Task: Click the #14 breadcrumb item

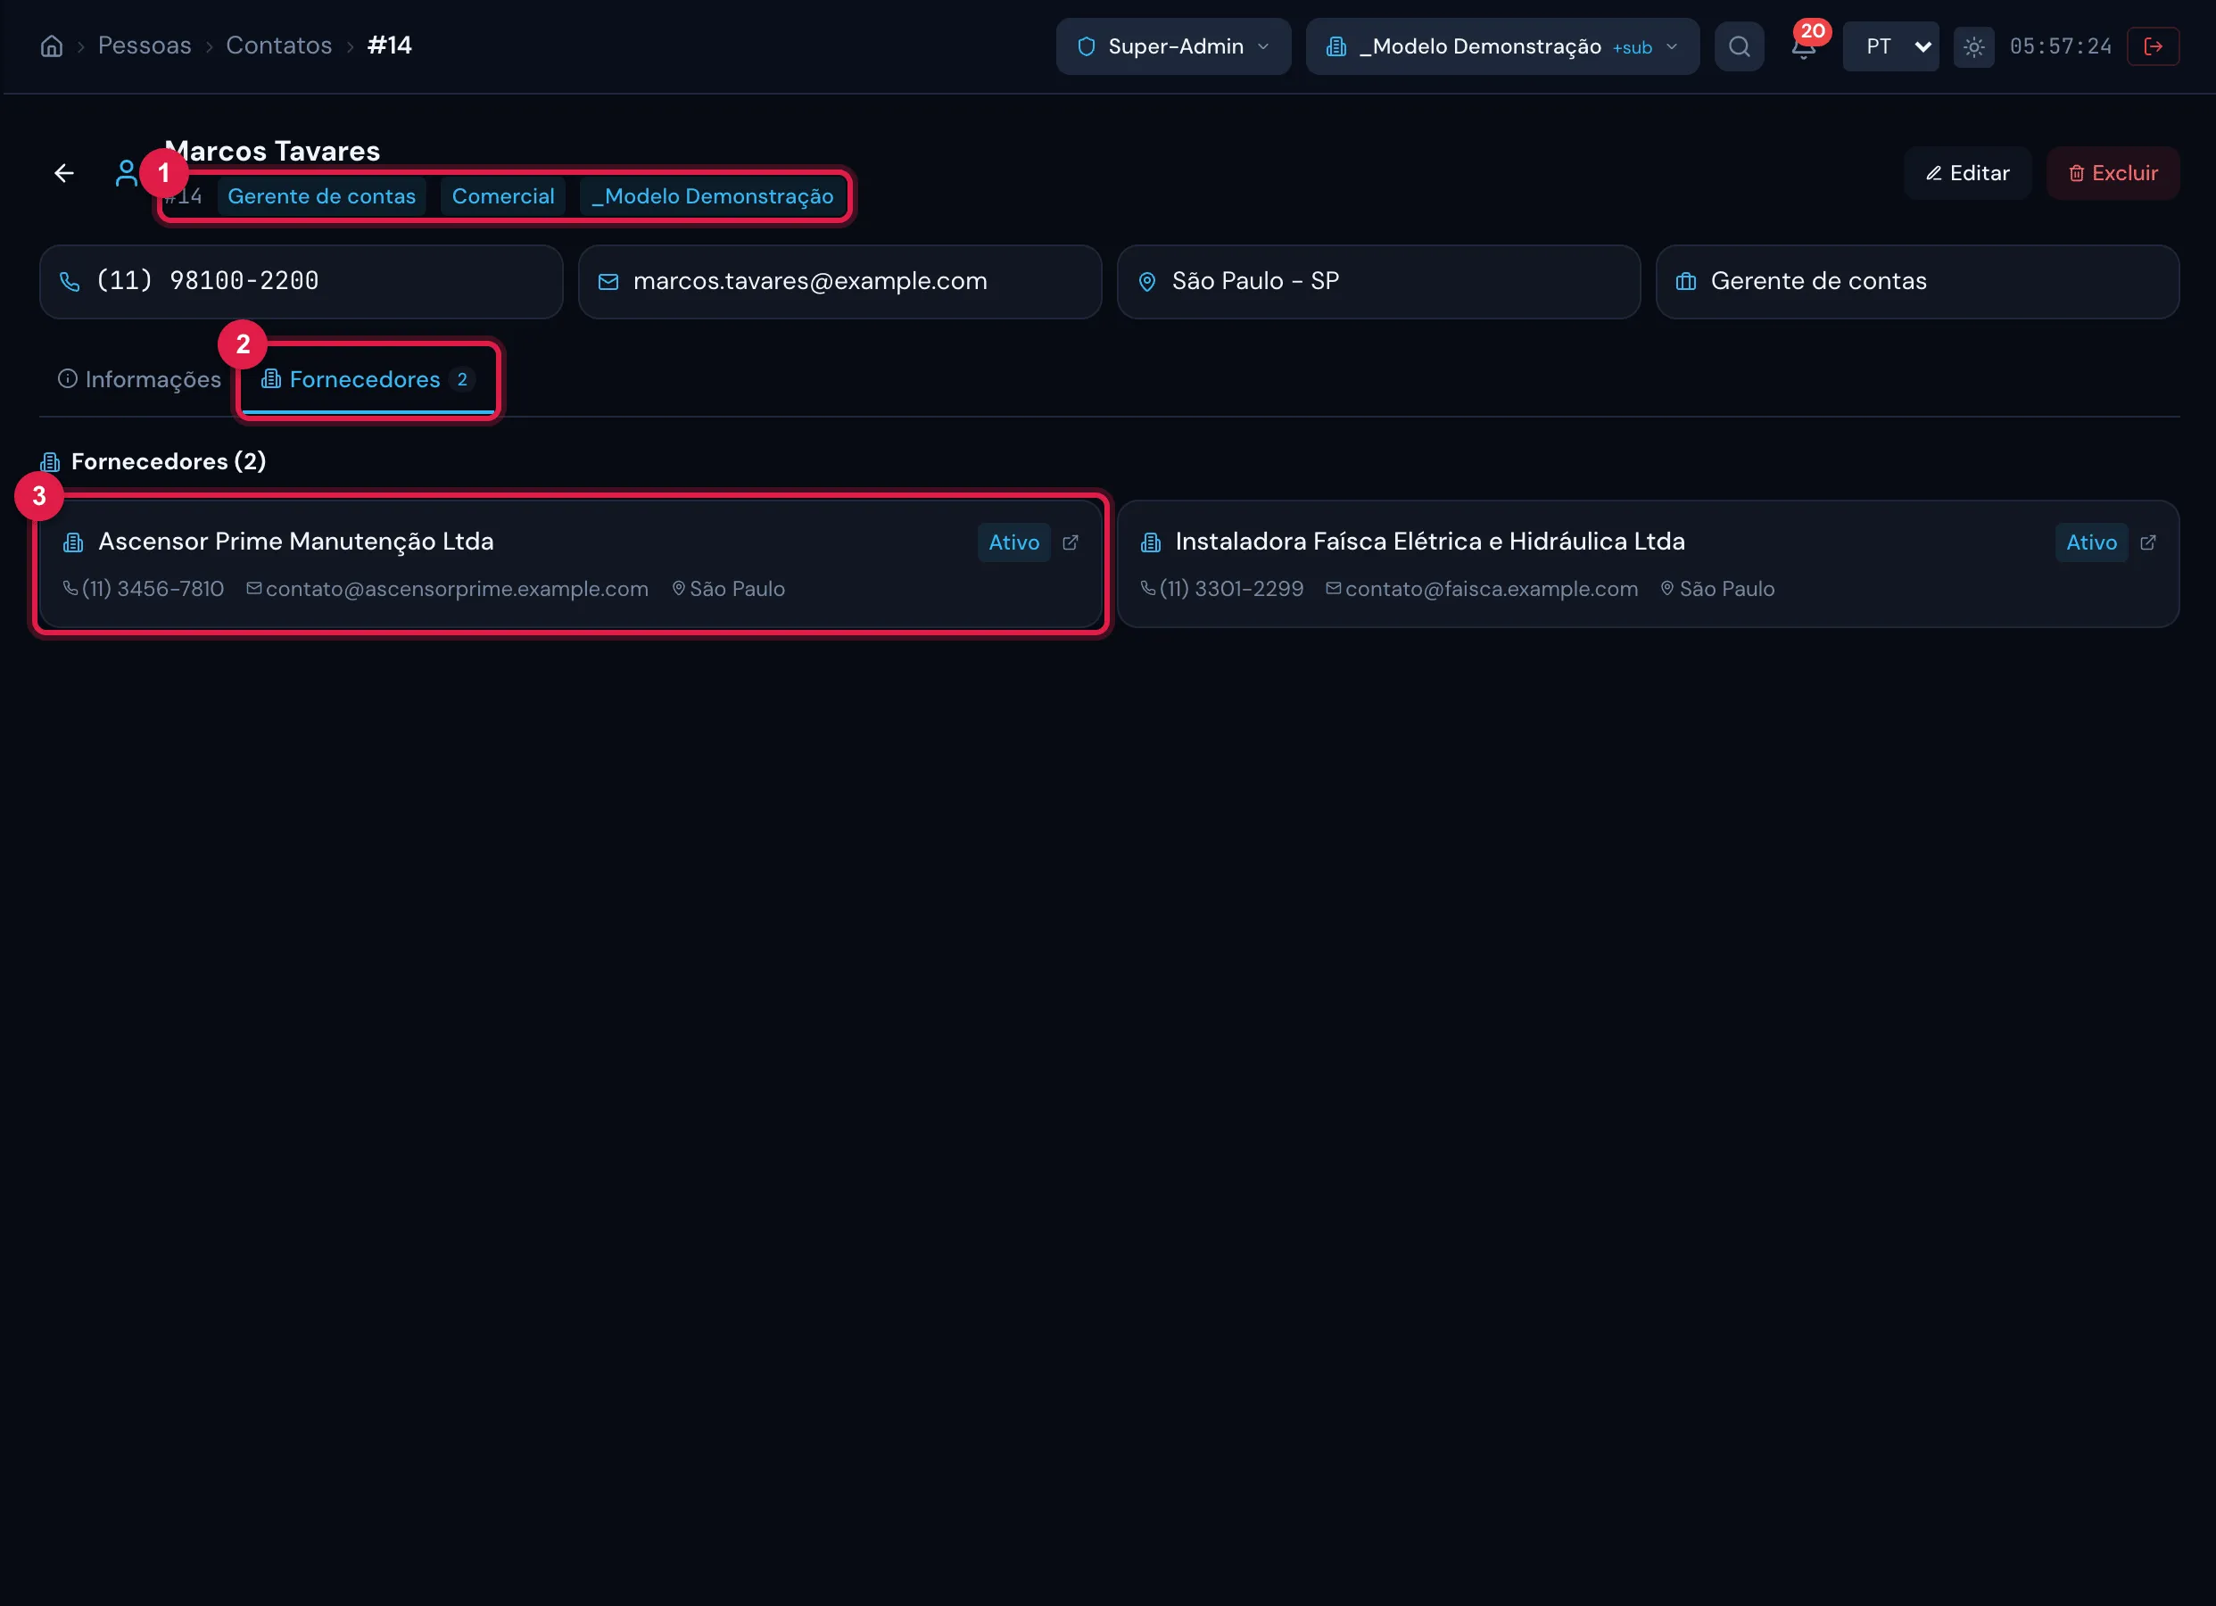Action: 390,45
